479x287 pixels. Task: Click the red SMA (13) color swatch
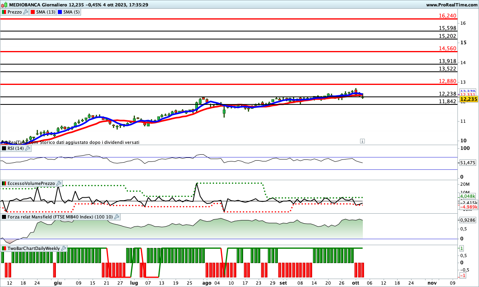point(33,12)
